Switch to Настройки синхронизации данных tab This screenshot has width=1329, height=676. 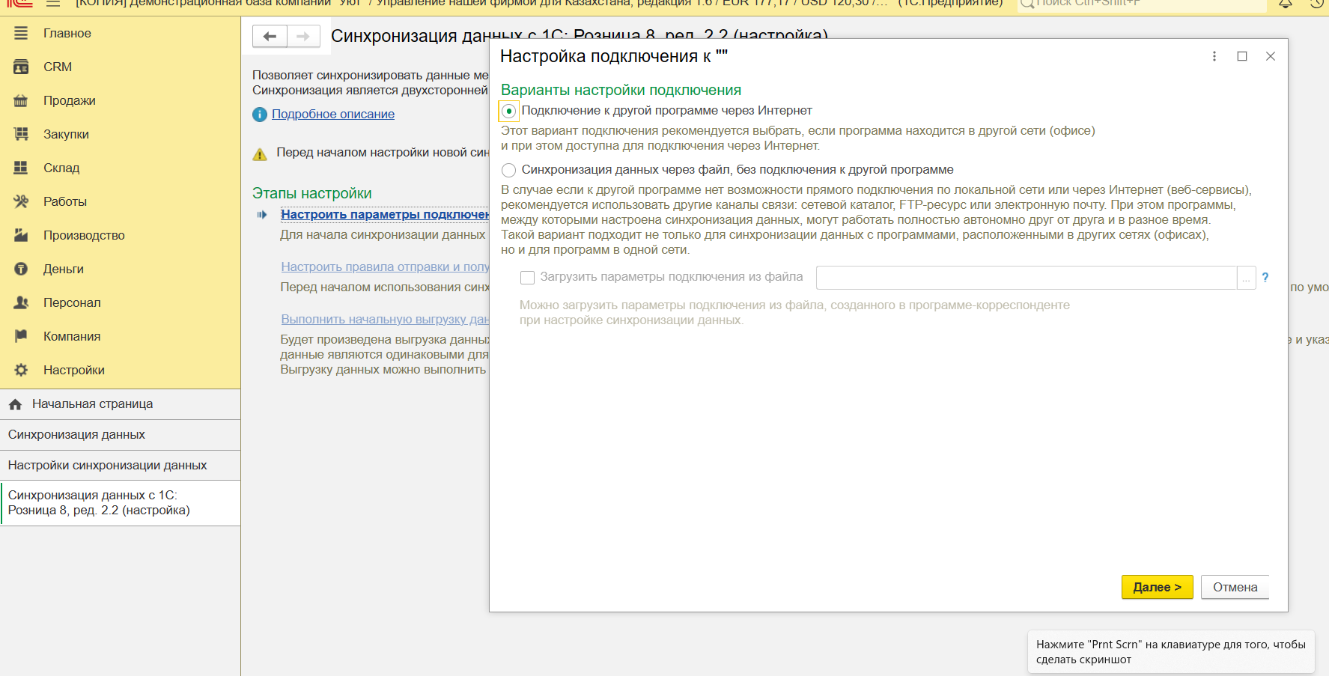(107, 466)
